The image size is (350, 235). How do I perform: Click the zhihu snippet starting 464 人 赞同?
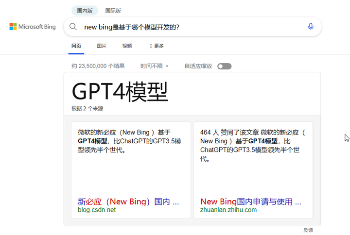point(252,145)
